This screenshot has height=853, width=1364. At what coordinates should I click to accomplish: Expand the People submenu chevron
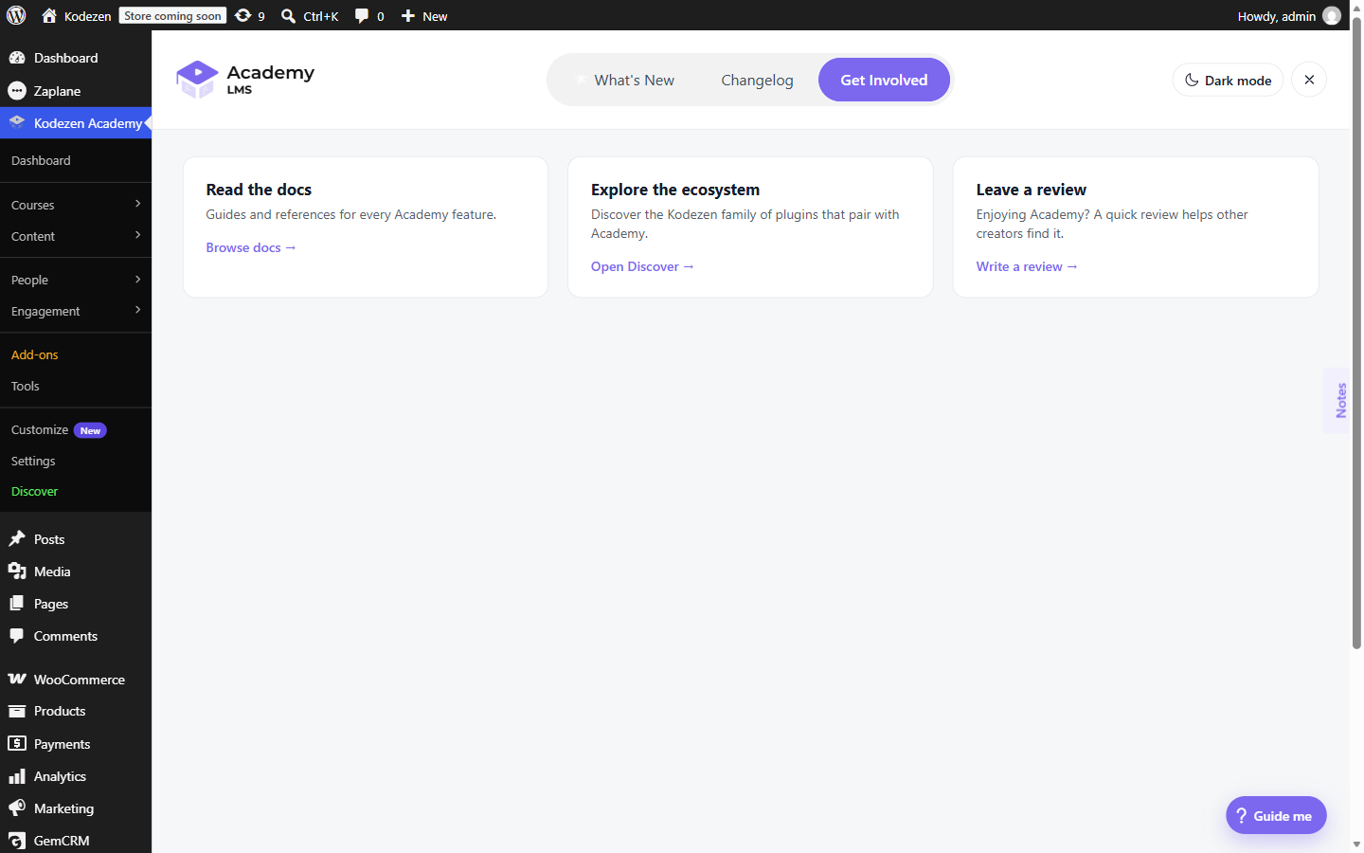[x=138, y=279]
